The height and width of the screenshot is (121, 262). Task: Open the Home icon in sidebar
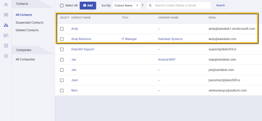(6, 5)
